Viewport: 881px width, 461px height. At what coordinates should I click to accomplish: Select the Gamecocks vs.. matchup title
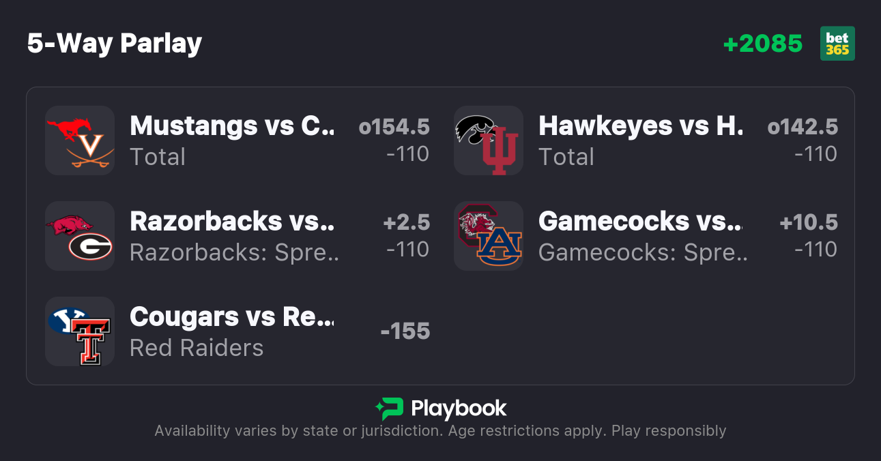pos(640,221)
